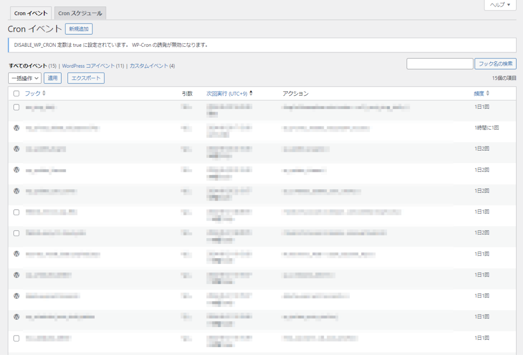Sort by frequency using the 頻度 sort arrows
This screenshot has width=523, height=355.
[x=487, y=93]
